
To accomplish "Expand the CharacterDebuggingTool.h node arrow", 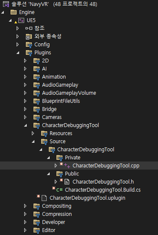I will click(56, 182).
